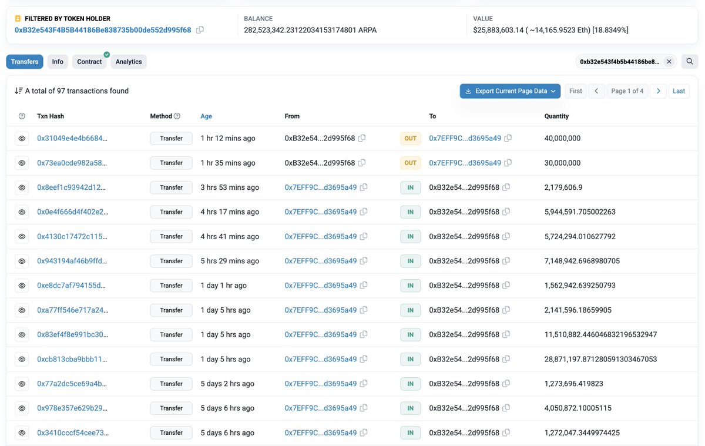Select the balance 282,523,342.23122034153174801 ARPA text

point(310,30)
